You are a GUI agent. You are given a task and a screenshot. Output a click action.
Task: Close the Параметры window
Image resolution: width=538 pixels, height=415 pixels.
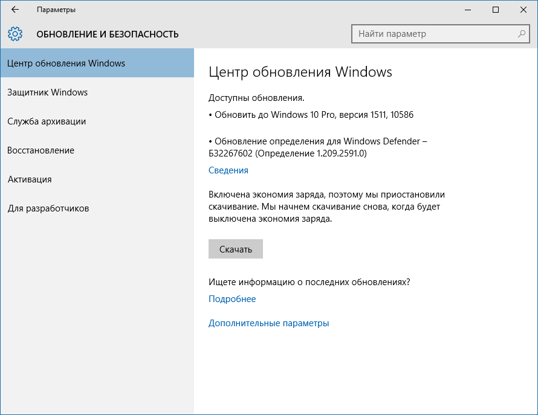click(x=523, y=10)
